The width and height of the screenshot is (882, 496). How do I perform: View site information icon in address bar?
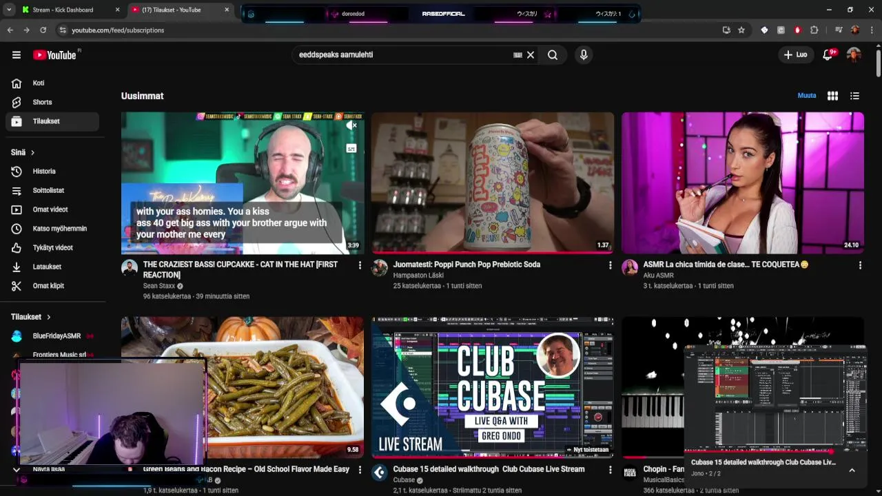pos(63,30)
